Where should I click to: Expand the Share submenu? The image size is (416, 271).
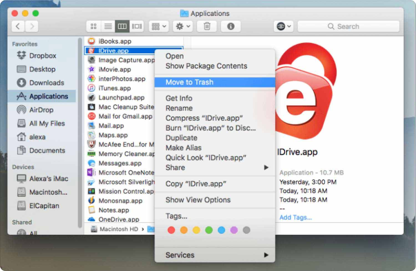coord(215,168)
